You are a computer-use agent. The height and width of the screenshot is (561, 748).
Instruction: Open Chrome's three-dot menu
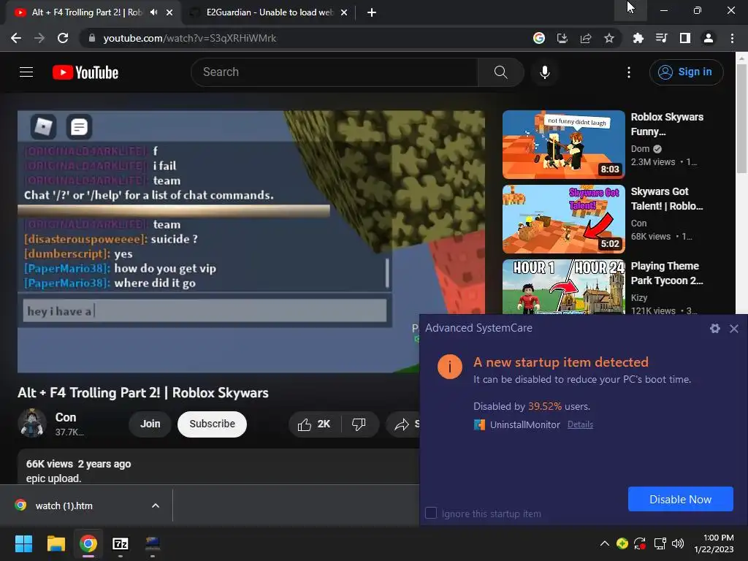(732, 38)
